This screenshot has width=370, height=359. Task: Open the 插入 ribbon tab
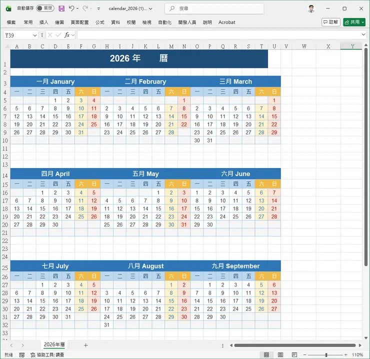(x=43, y=22)
